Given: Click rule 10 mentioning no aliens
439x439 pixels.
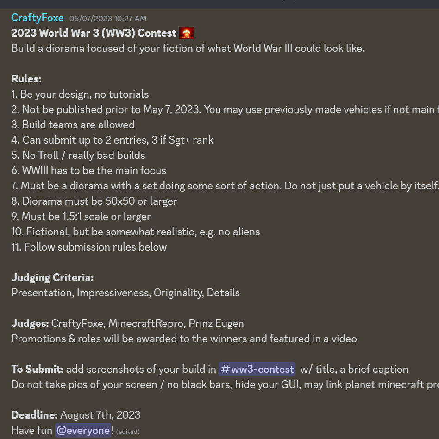Looking at the screenshot, I should [136, 232].
